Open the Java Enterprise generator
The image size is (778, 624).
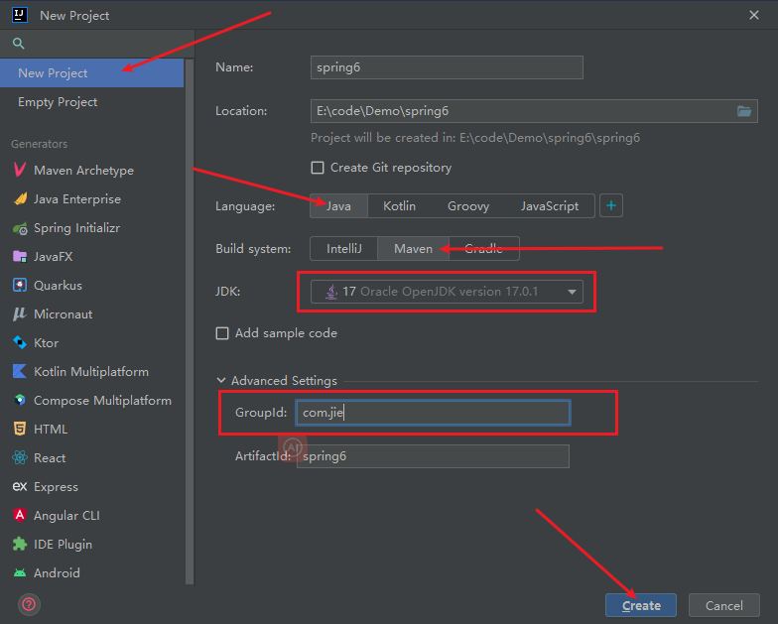pos(91,198)
